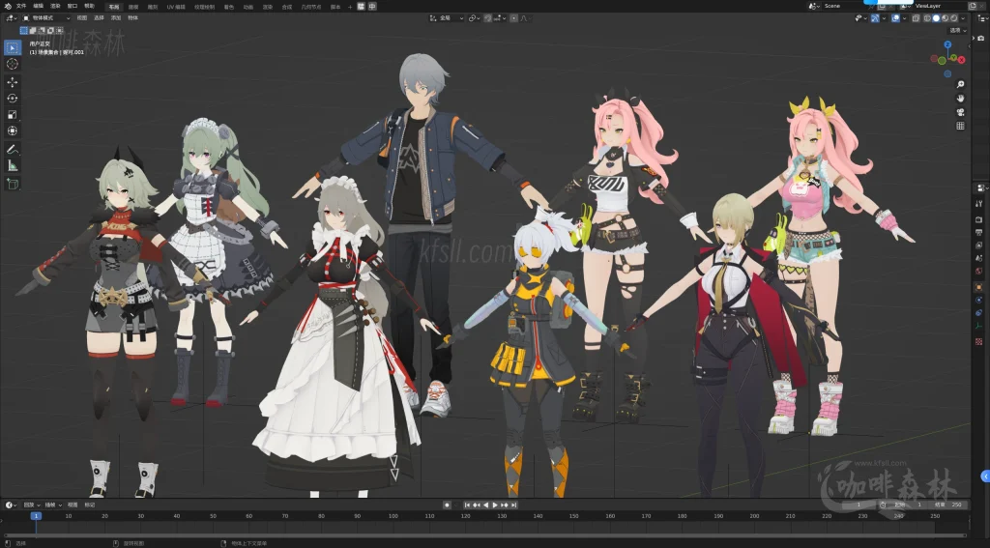Screen dimensions: 990x548
Task: Open the World properties tab icon
Action: point(978,271)
